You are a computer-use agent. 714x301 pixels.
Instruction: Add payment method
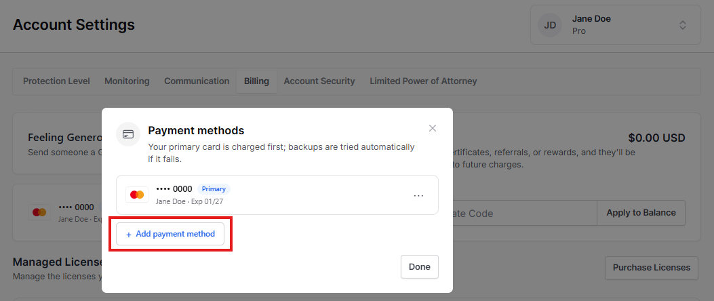(170, 234)
